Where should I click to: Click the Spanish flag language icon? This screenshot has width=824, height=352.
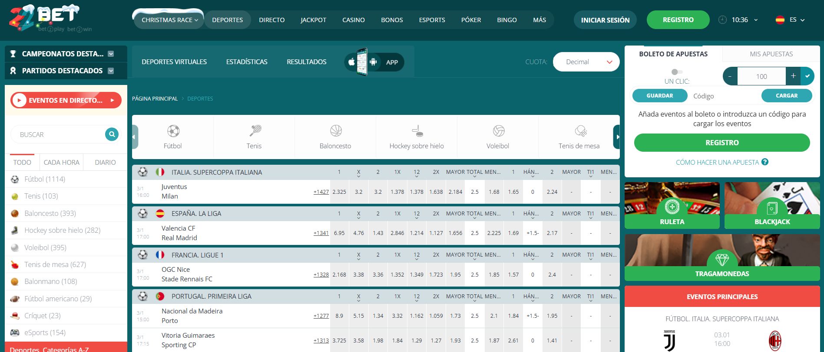(x=780, y=20)
